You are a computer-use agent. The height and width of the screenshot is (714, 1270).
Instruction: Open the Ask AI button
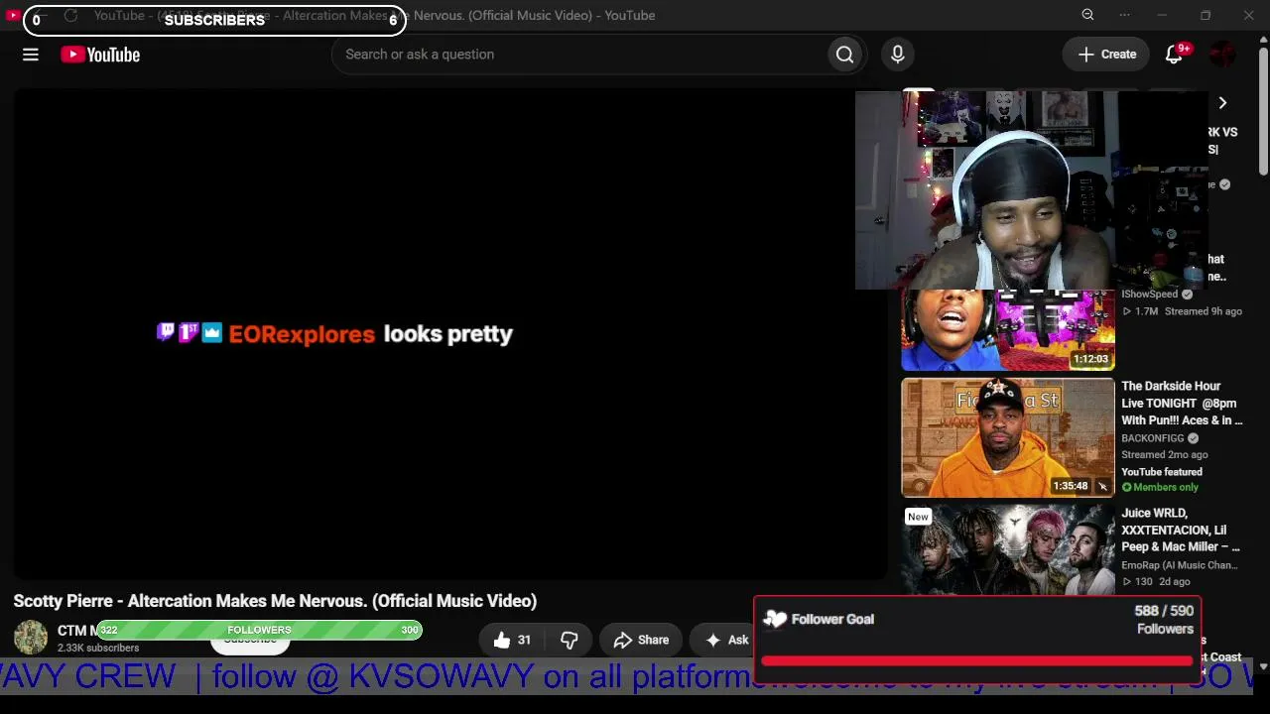(x=725, y=640)
